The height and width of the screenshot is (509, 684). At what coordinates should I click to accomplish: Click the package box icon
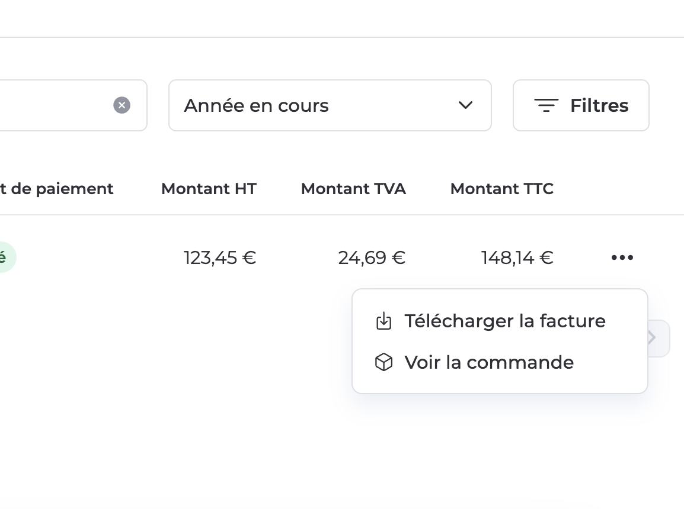coord(384,362)
